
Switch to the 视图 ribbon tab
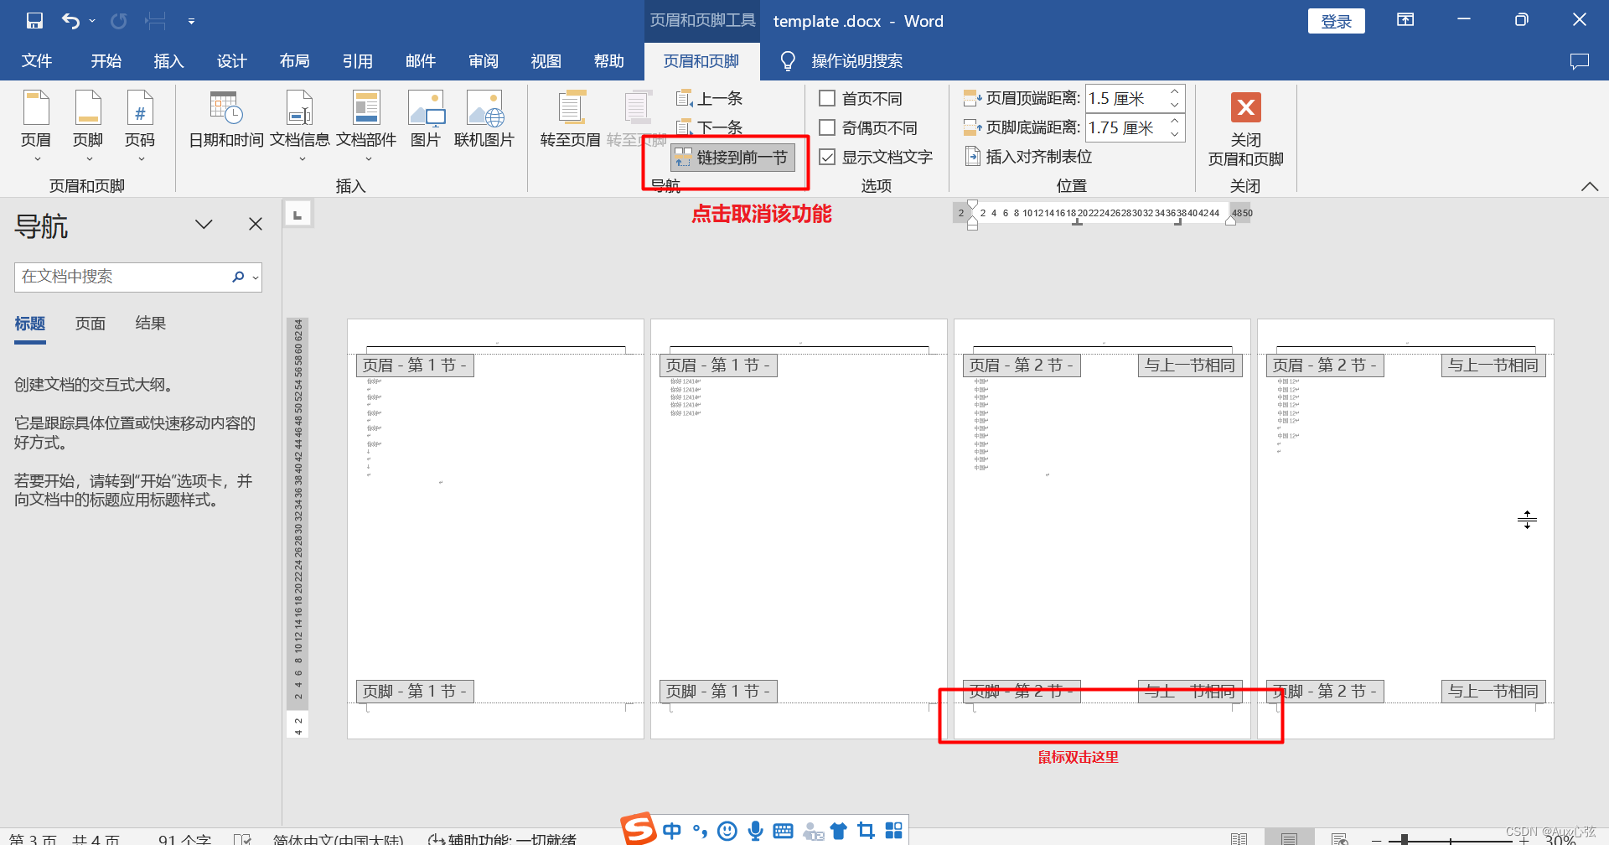[546, 60]
